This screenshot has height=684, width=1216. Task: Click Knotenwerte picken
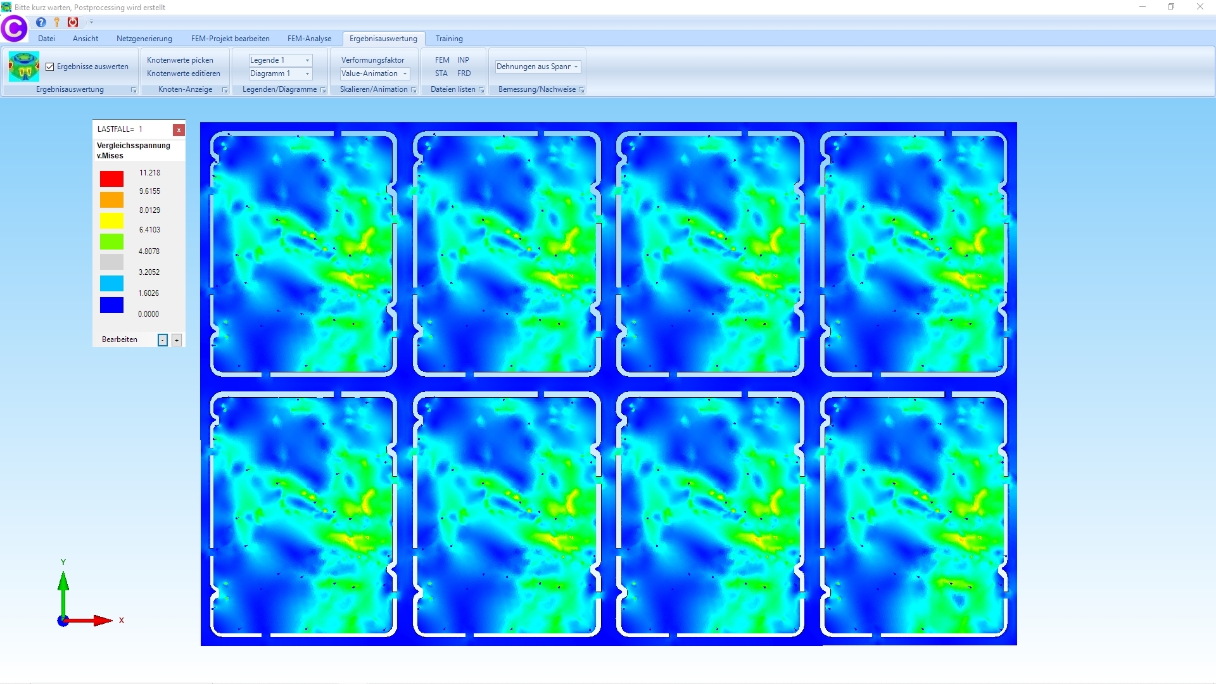180,60
